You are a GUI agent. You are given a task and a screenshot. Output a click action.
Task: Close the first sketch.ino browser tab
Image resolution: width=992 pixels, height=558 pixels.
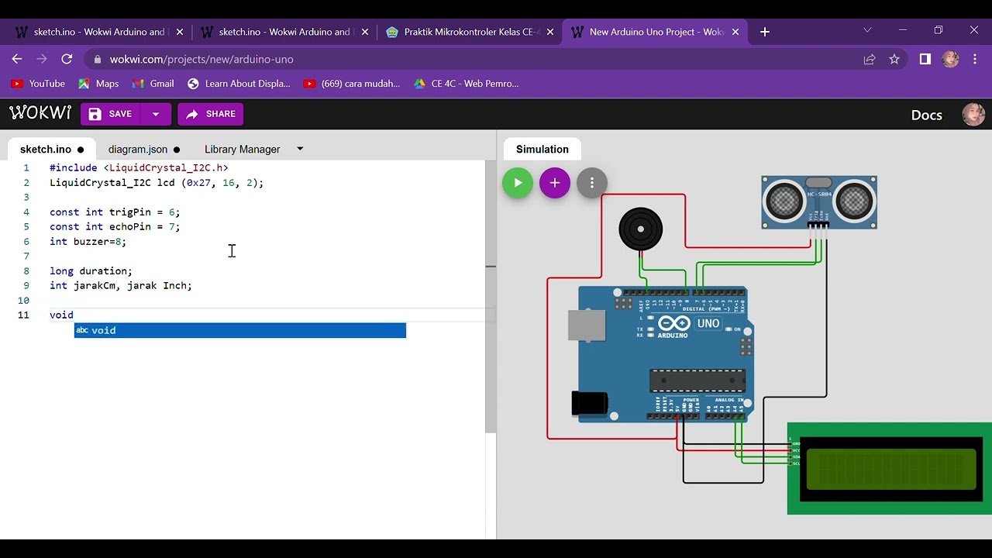(180, 32)
